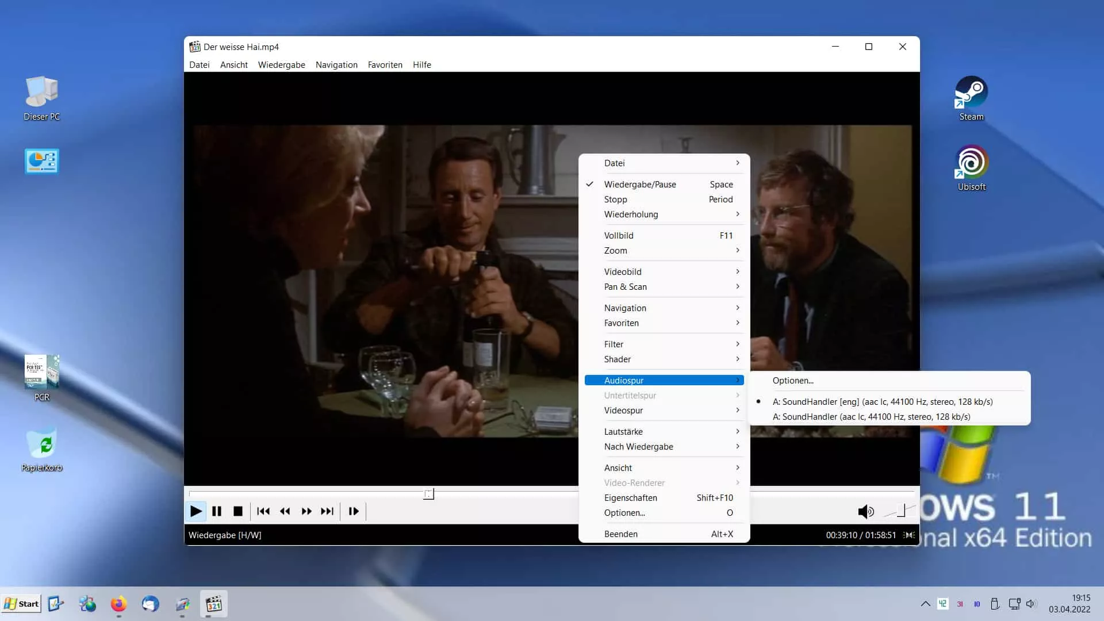Expand context menu Navigation entry
The width and height of the screenshot is (1104, 621).
tap(664, 308)
